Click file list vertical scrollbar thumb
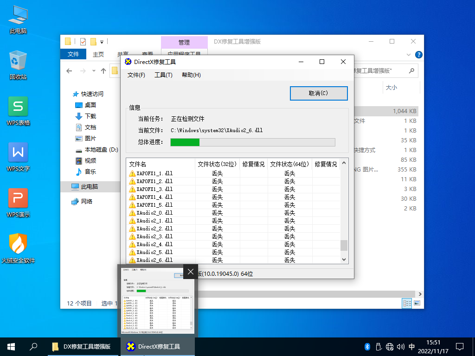Screen dimensions: 475x356 344,246
